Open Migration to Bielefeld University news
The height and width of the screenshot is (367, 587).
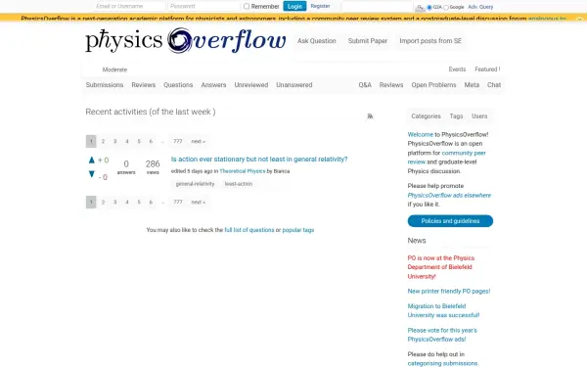click(443, 310)
